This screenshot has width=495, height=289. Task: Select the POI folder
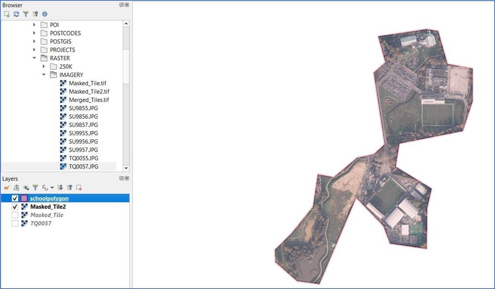(x=54, y=25)
